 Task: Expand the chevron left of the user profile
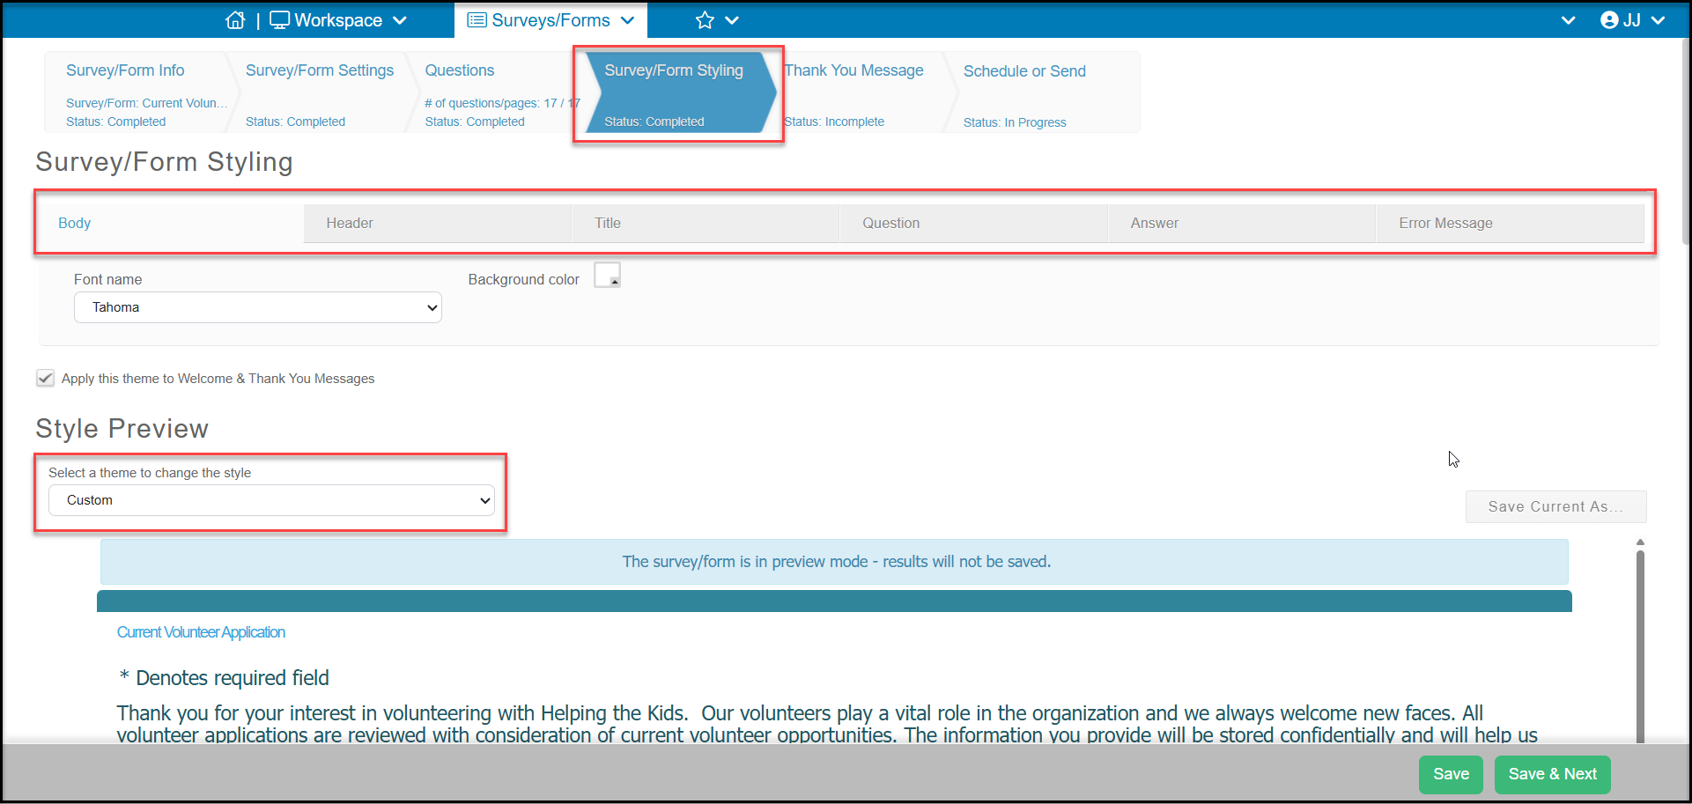click(1568, 20)
